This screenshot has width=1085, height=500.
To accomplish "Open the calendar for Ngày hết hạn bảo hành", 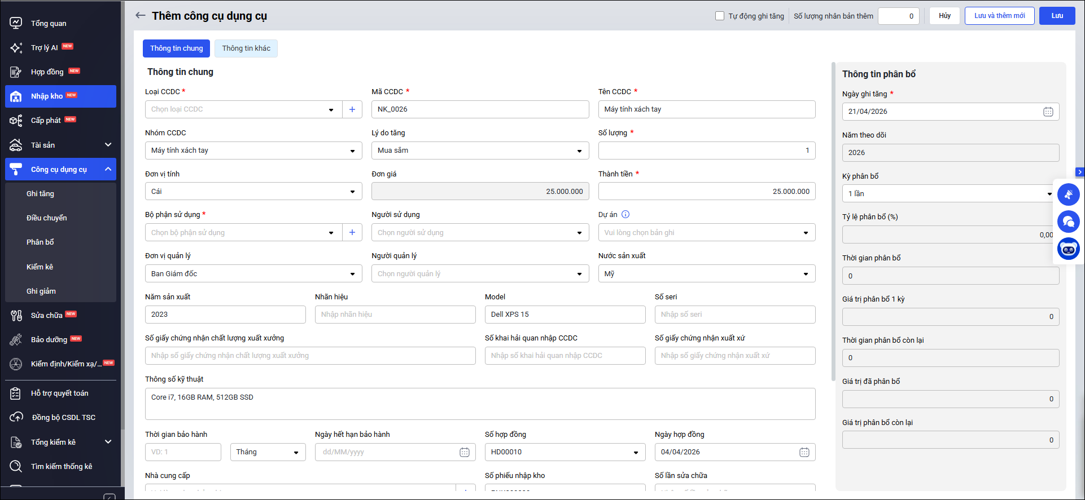I will [x=464, y=452].
